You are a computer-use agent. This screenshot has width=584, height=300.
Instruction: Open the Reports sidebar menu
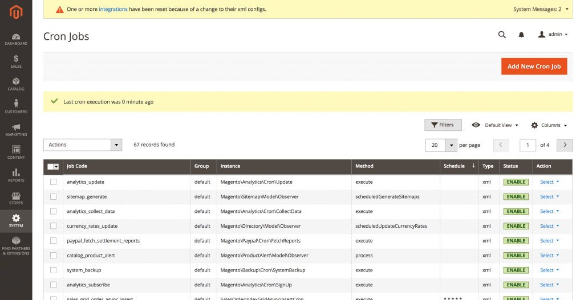(16, 175)
